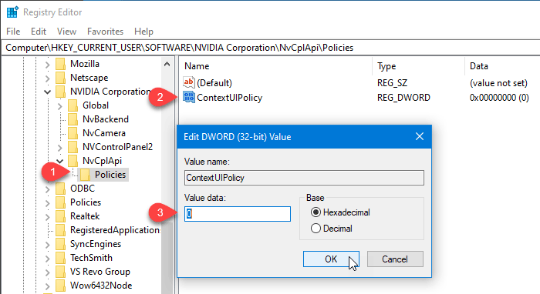The width and height of the screenshot is (540, 294).
Task: Click the Registry Editor app icon
Action: (x=12, y=12)
